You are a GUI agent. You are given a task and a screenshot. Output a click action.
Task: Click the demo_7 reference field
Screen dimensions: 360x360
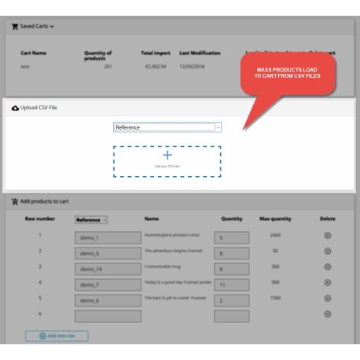108,285
